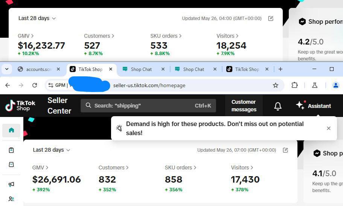Viewport: 343px width, 206px height.
Task: Click edit icon beside Updated May 26, 07:00
Action: click(x=285, y=150)
